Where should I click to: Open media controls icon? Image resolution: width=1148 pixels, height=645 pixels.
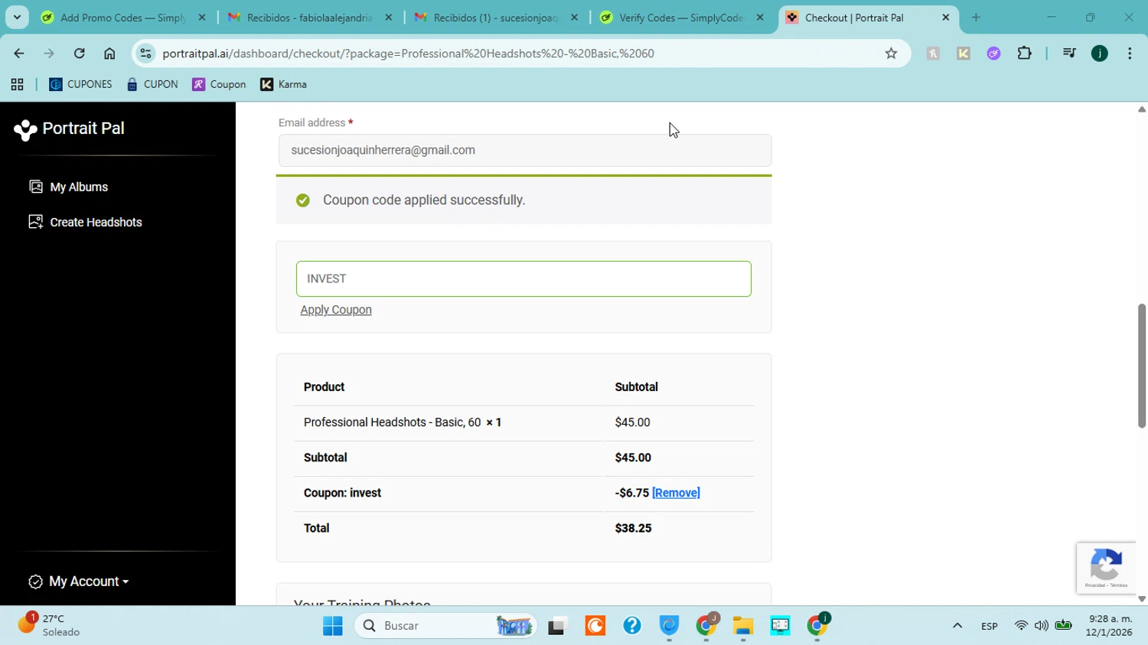coord(1069,54)
